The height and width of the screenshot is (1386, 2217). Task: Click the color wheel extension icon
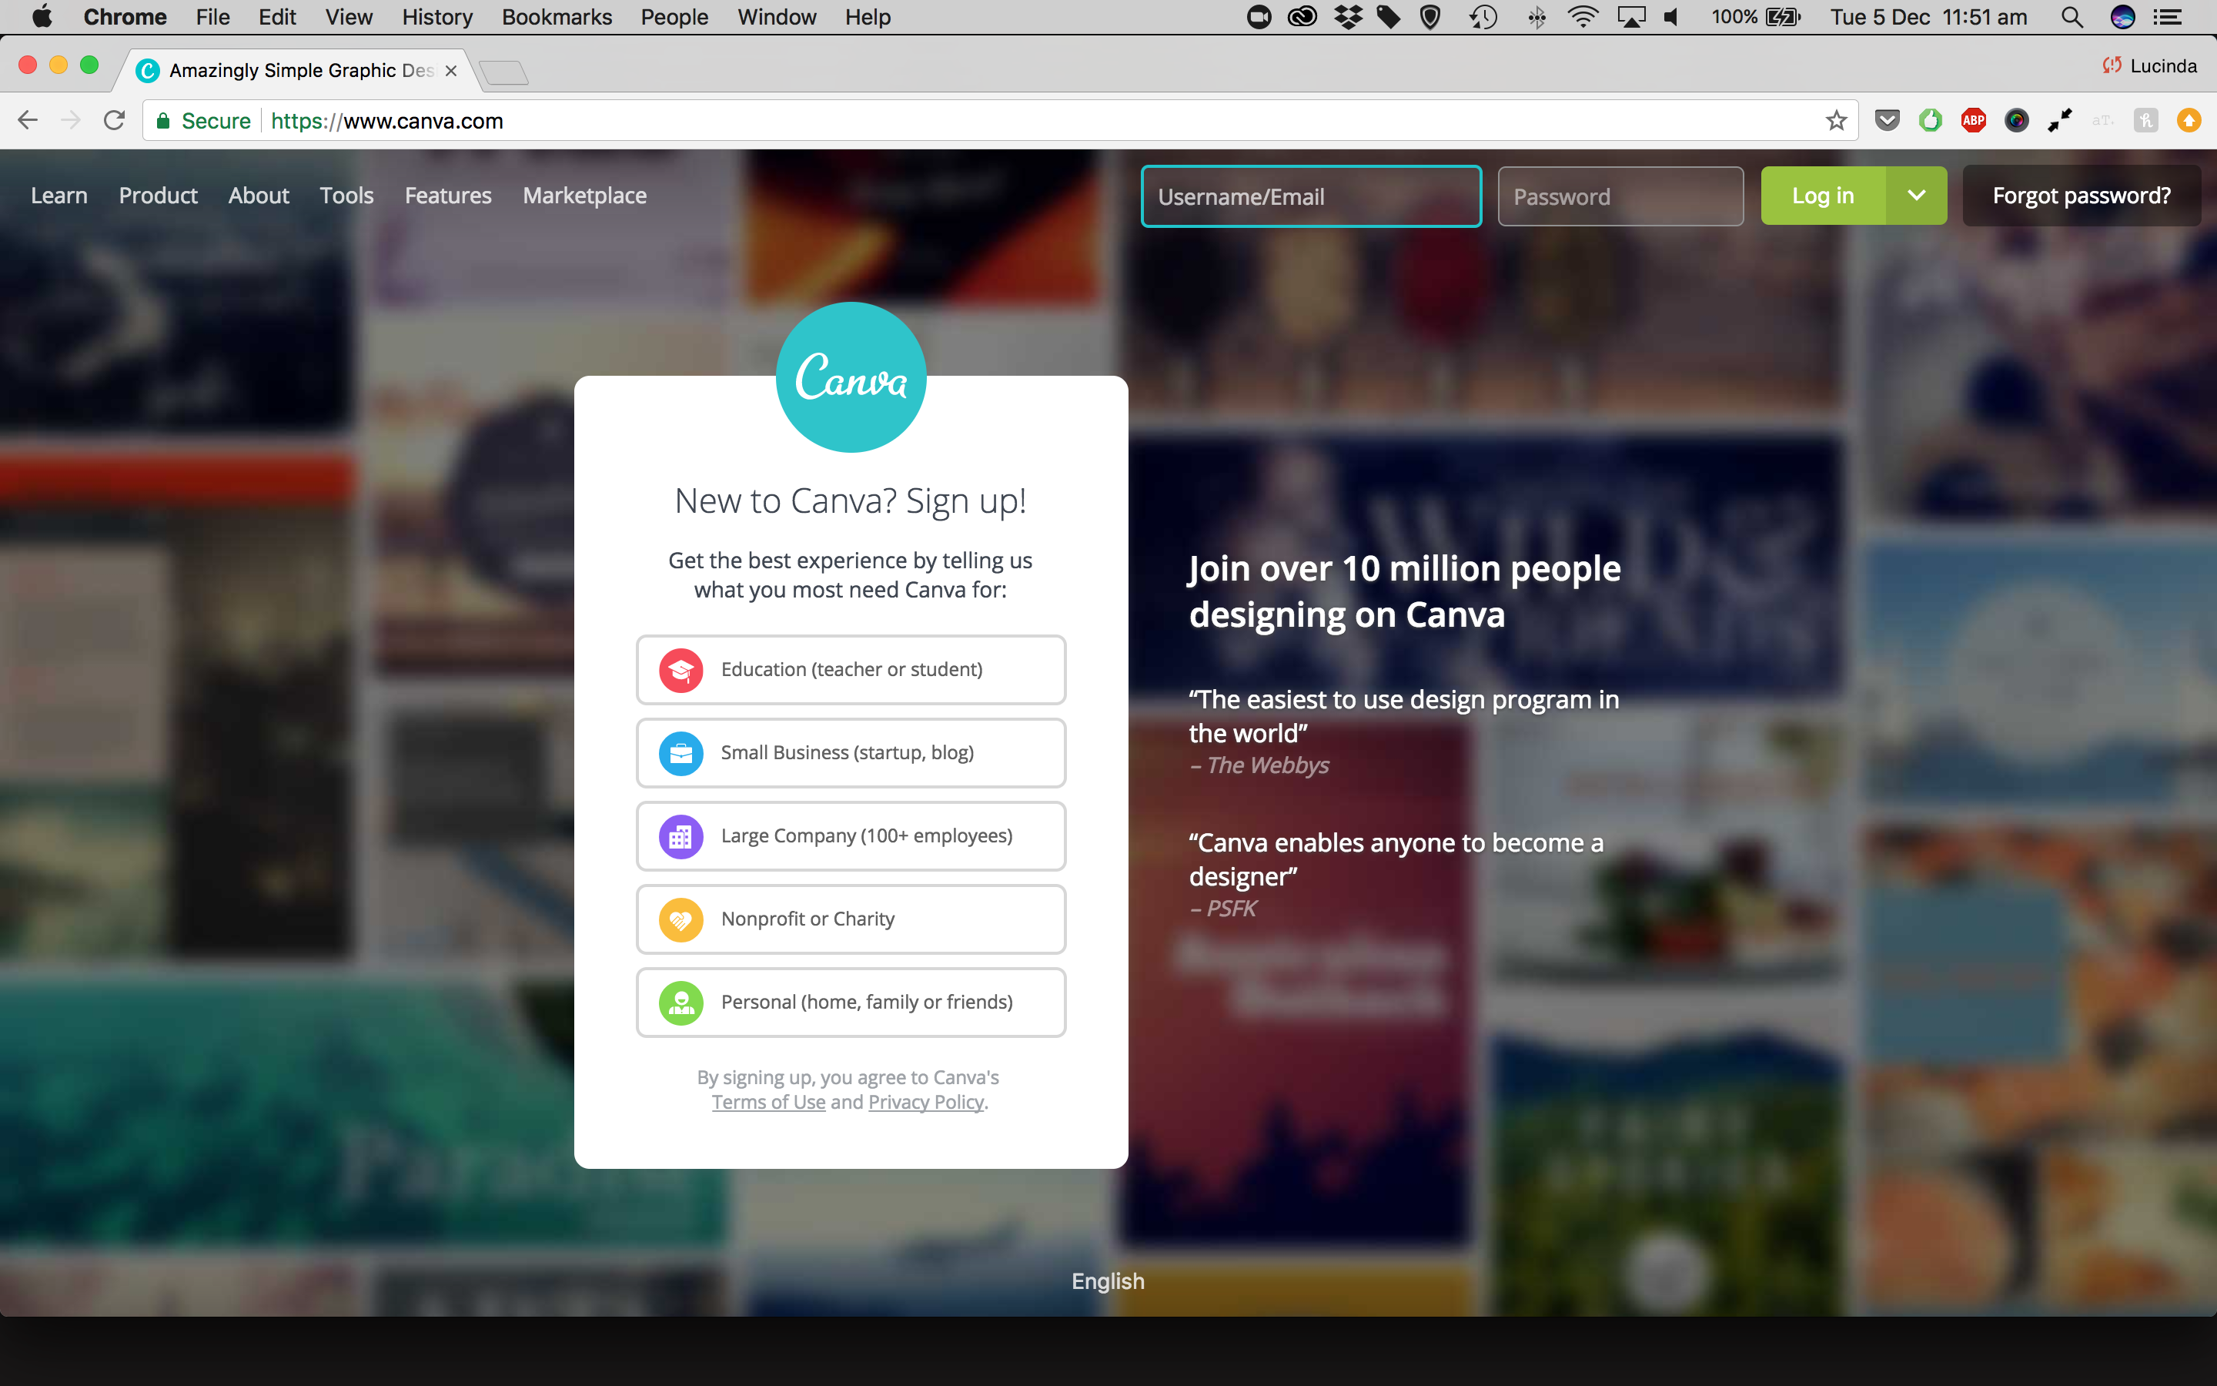[x=2016, y=120]
